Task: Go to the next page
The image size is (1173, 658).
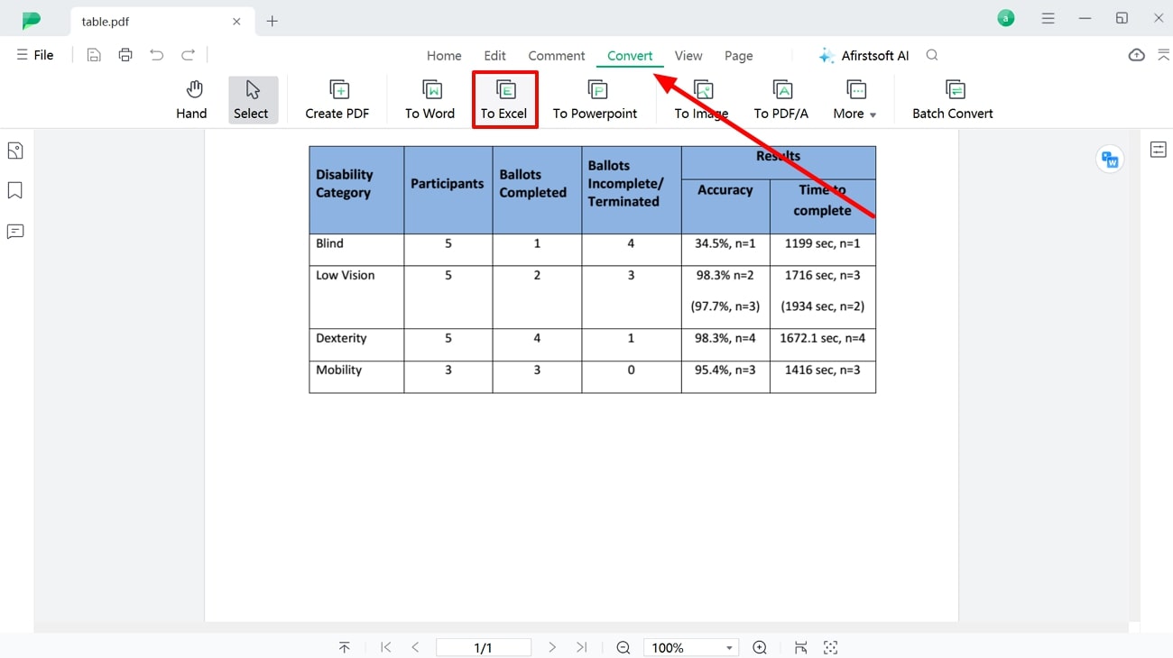Action: [552, 647]
